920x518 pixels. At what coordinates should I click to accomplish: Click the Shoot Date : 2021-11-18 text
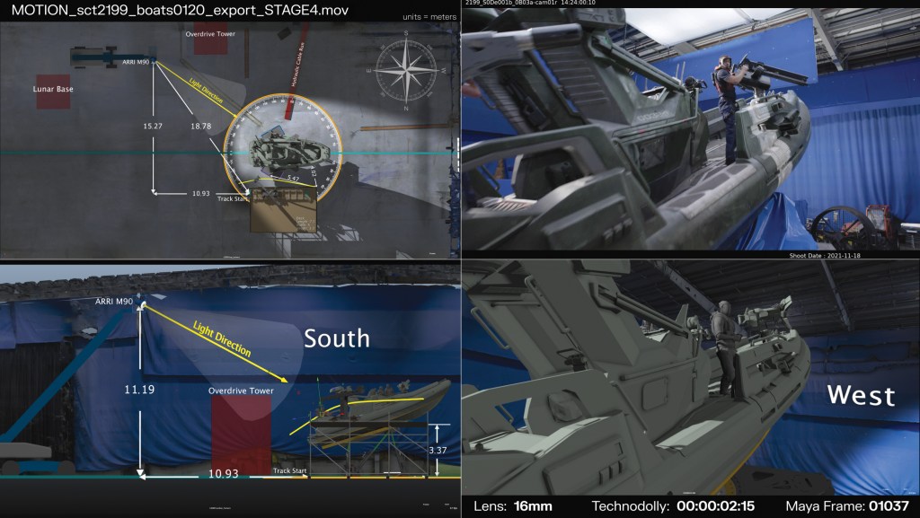pyautogui.click(x=825, y=256)
